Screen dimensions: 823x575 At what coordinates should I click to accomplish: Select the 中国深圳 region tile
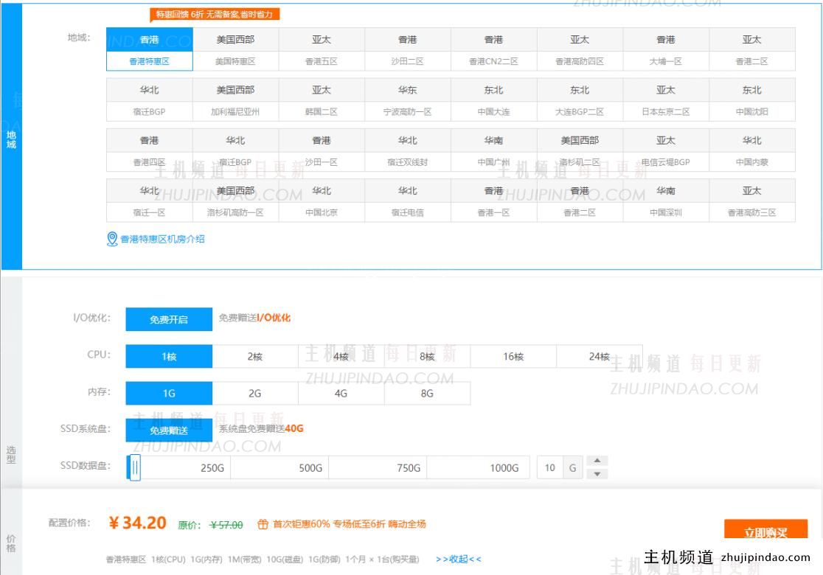(666, 201)
